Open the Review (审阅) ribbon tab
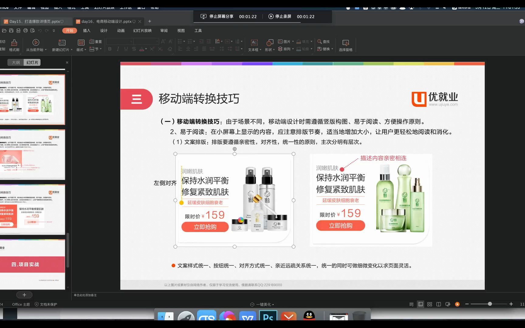 pyautogui.click(x=164, y=31)
